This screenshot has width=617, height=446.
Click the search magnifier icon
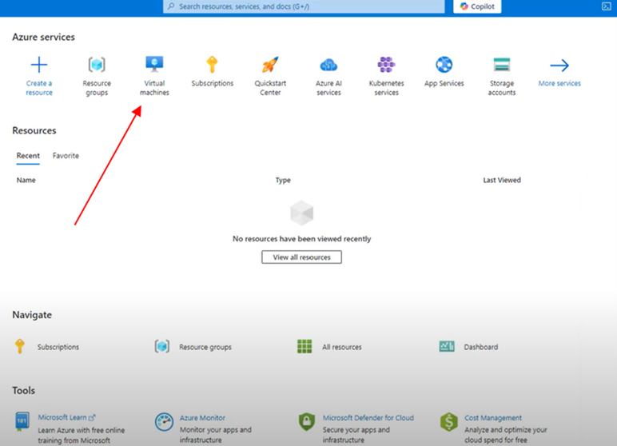pyautogui.click(x=171, y=6)
